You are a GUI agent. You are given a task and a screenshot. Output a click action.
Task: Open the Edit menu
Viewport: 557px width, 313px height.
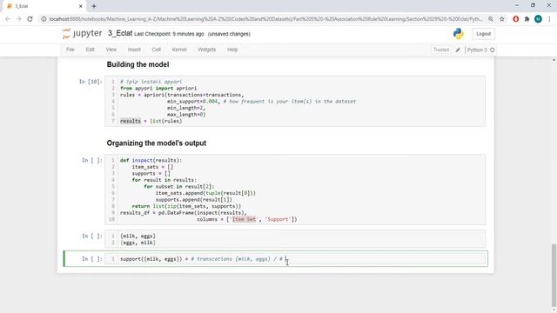click(x=91, y=50)
